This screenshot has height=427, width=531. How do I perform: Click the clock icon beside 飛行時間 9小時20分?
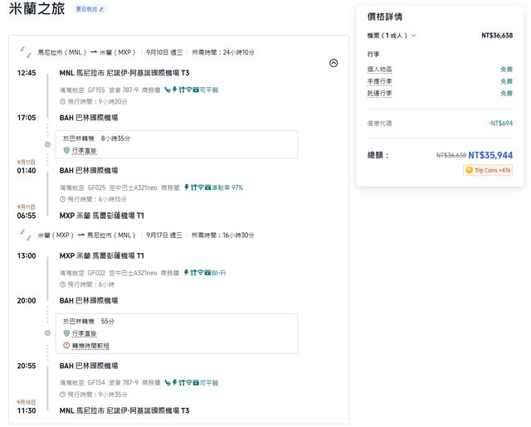click(62, 101)
